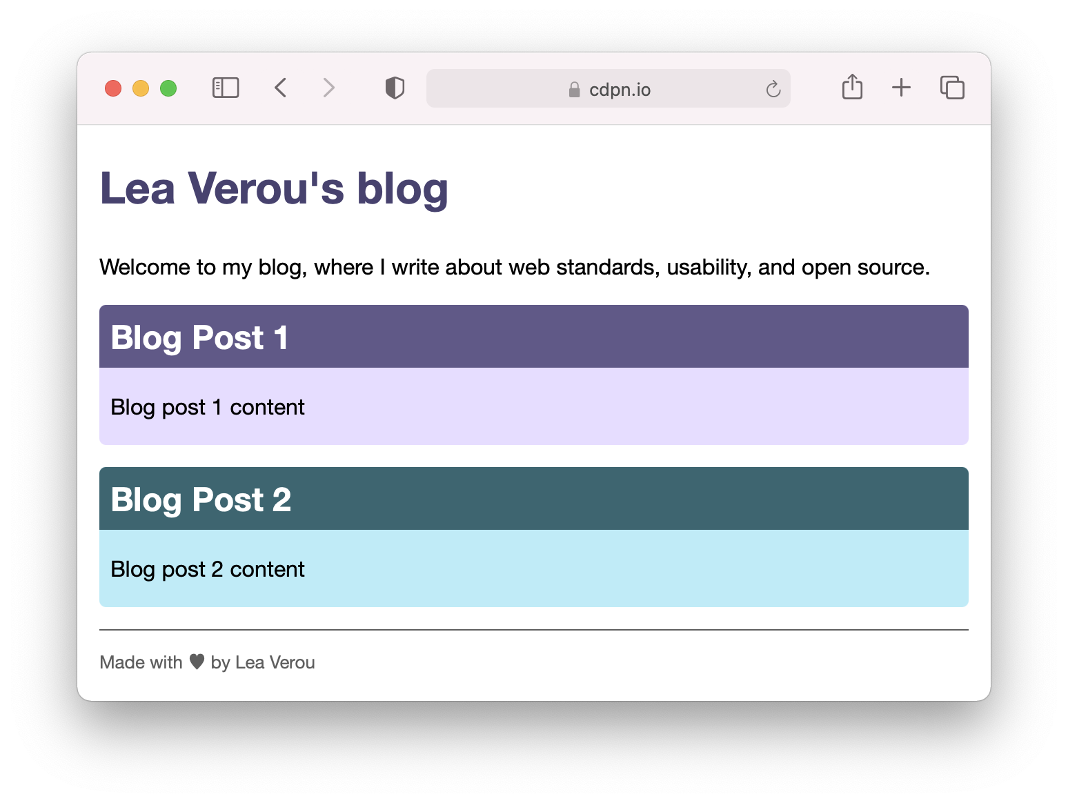The image size is (1068, 803).
Task: Click the "Blog post 1 content" text
Action: point(207,407)
